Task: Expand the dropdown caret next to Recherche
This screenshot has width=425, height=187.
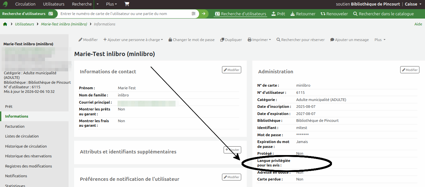Action: pyautogui.click(x=98, y=4)
